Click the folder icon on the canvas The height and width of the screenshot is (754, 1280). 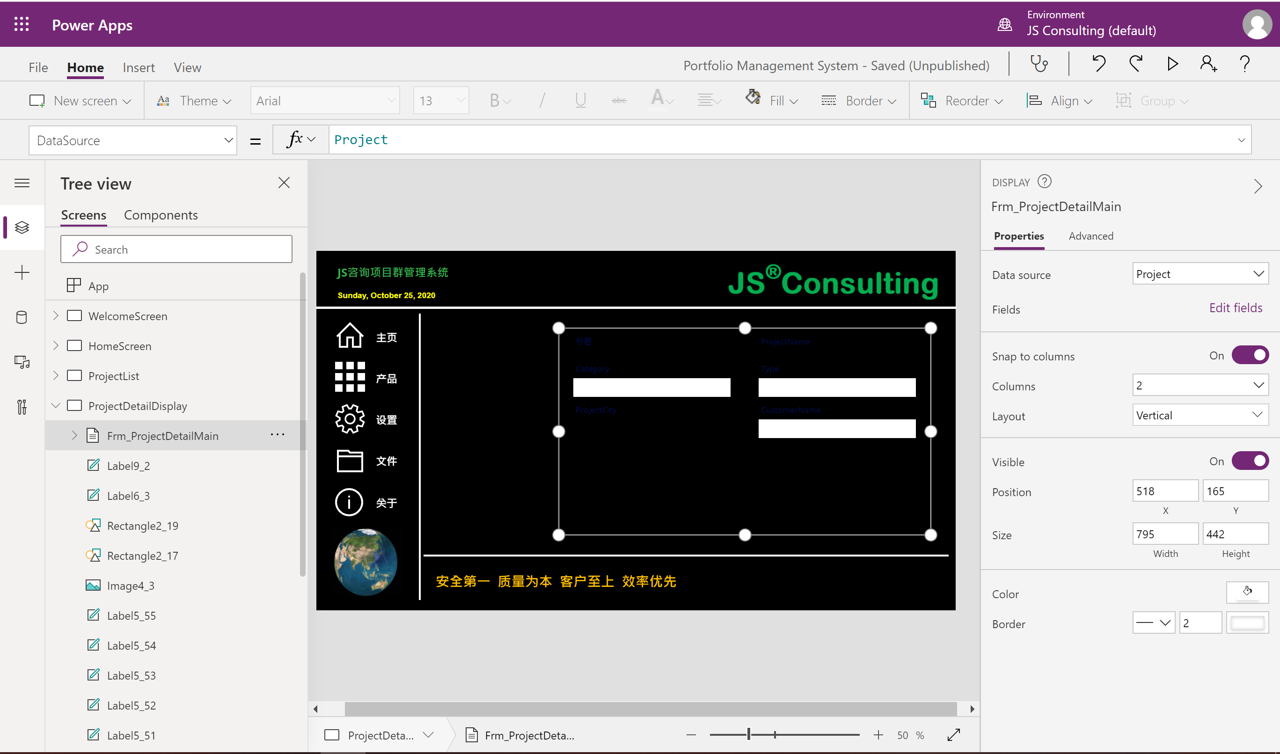350,461
